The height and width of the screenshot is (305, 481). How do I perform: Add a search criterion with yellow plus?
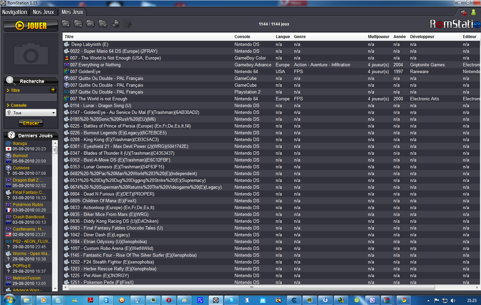click(53, 90)
